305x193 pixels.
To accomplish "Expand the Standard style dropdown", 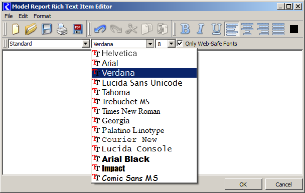I will [x=85, y=44].
